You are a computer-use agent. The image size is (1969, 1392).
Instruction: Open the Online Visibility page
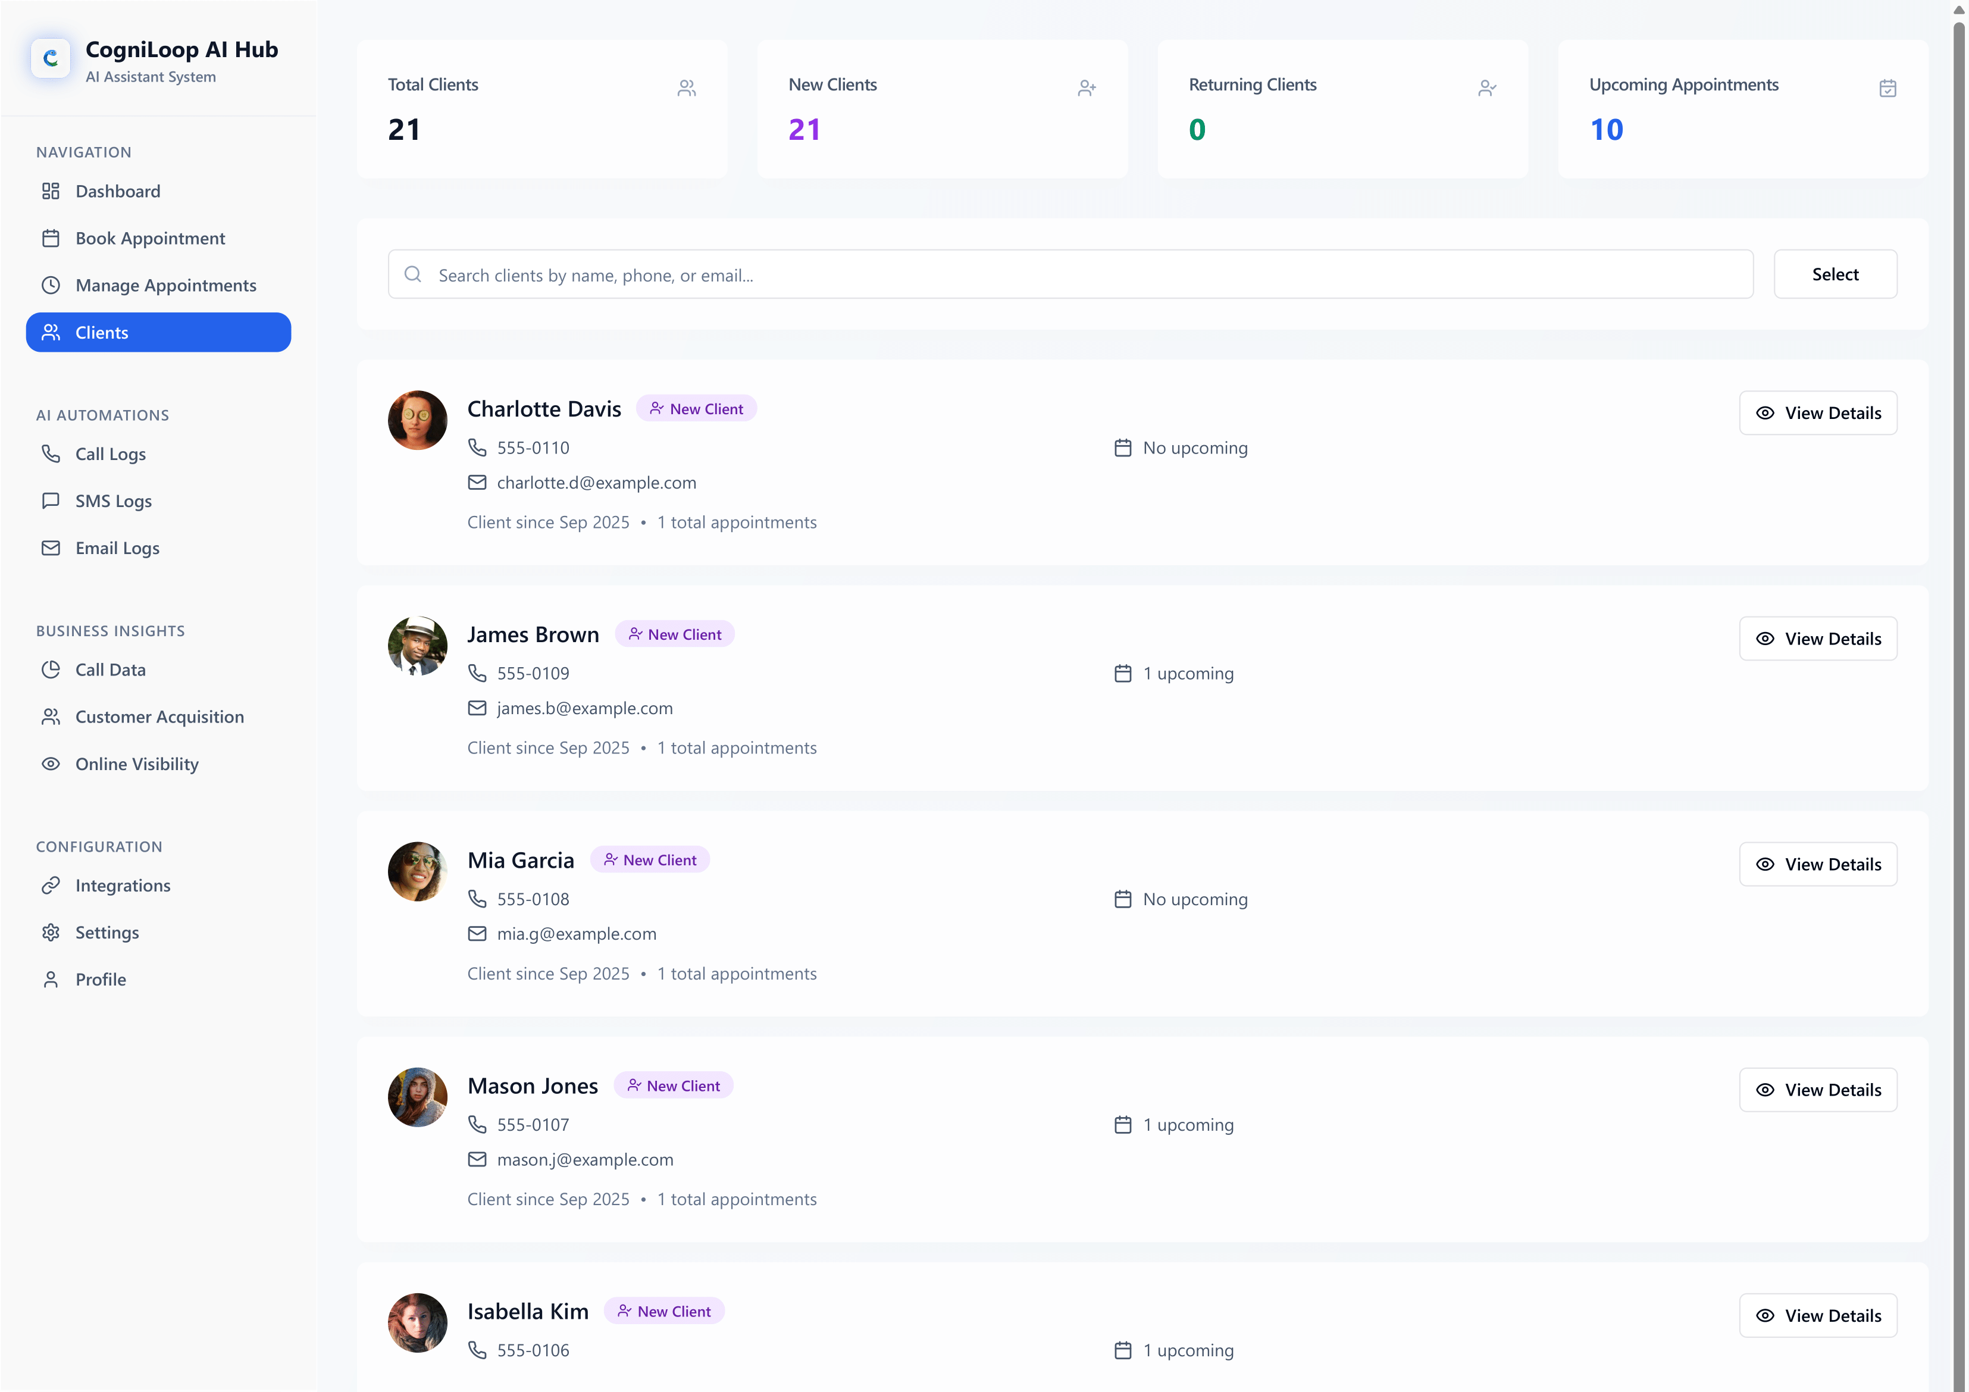pos(136,764)
